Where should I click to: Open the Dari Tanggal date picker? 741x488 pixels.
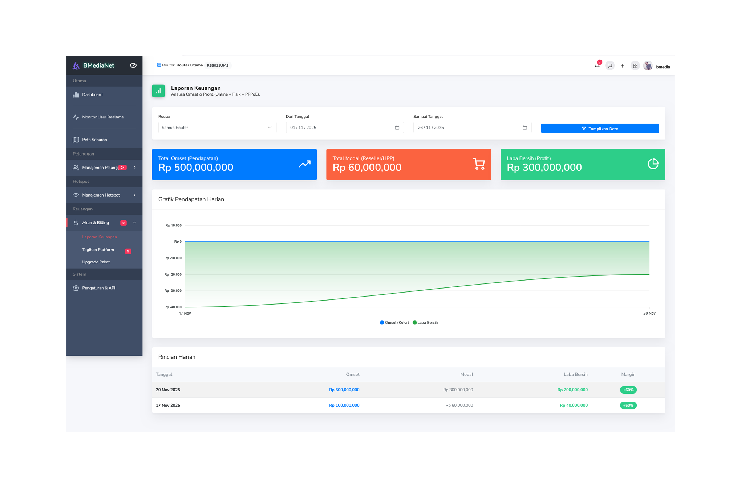[x=397, y=128]
